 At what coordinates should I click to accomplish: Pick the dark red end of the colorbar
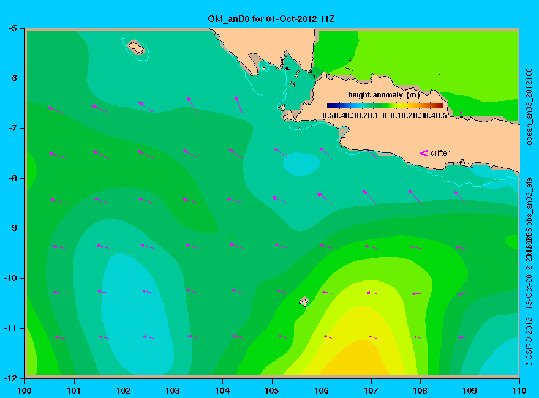point(440,105)
